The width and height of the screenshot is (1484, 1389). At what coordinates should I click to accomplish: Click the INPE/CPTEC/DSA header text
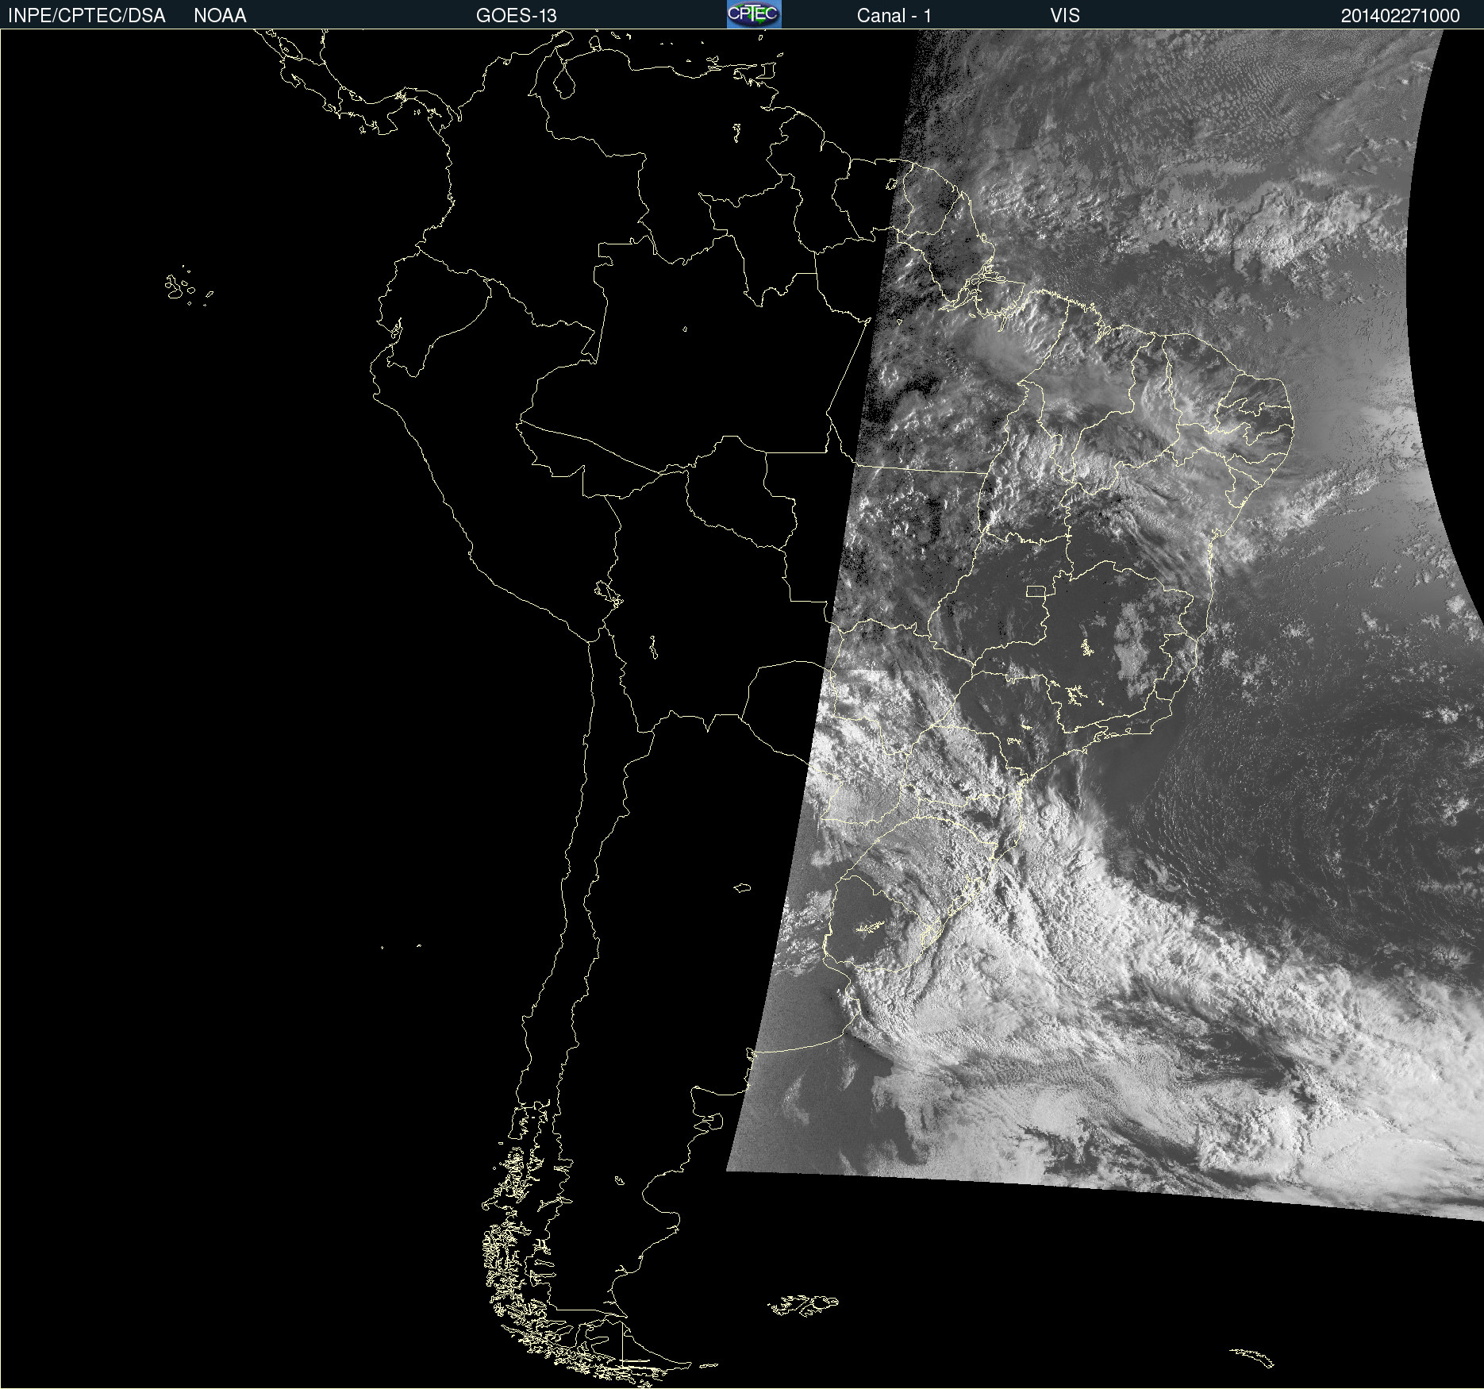(87, 16)
